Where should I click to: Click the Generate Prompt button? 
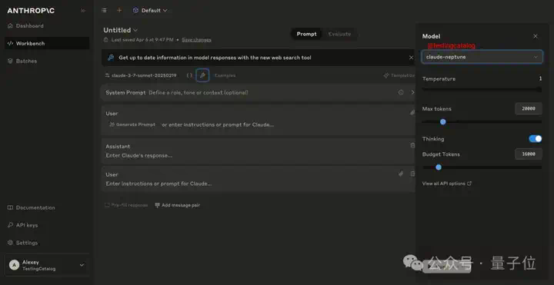(x=132, y=125)
